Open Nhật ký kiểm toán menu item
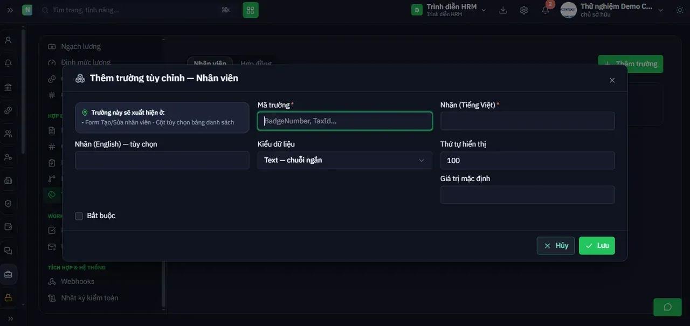The height and width of the screenshot is (326, 690). [x=89, y=297]
